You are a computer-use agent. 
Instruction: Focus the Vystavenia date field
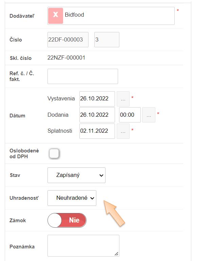(x=97, y=99)
